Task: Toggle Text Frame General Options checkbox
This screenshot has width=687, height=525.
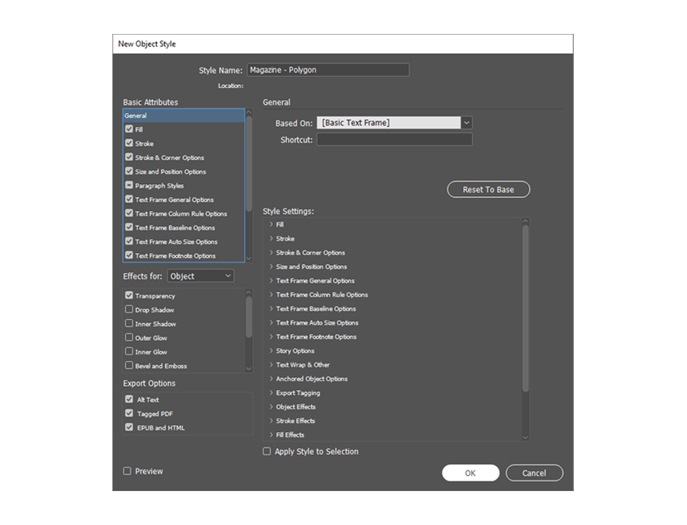Action: [129, 199]
